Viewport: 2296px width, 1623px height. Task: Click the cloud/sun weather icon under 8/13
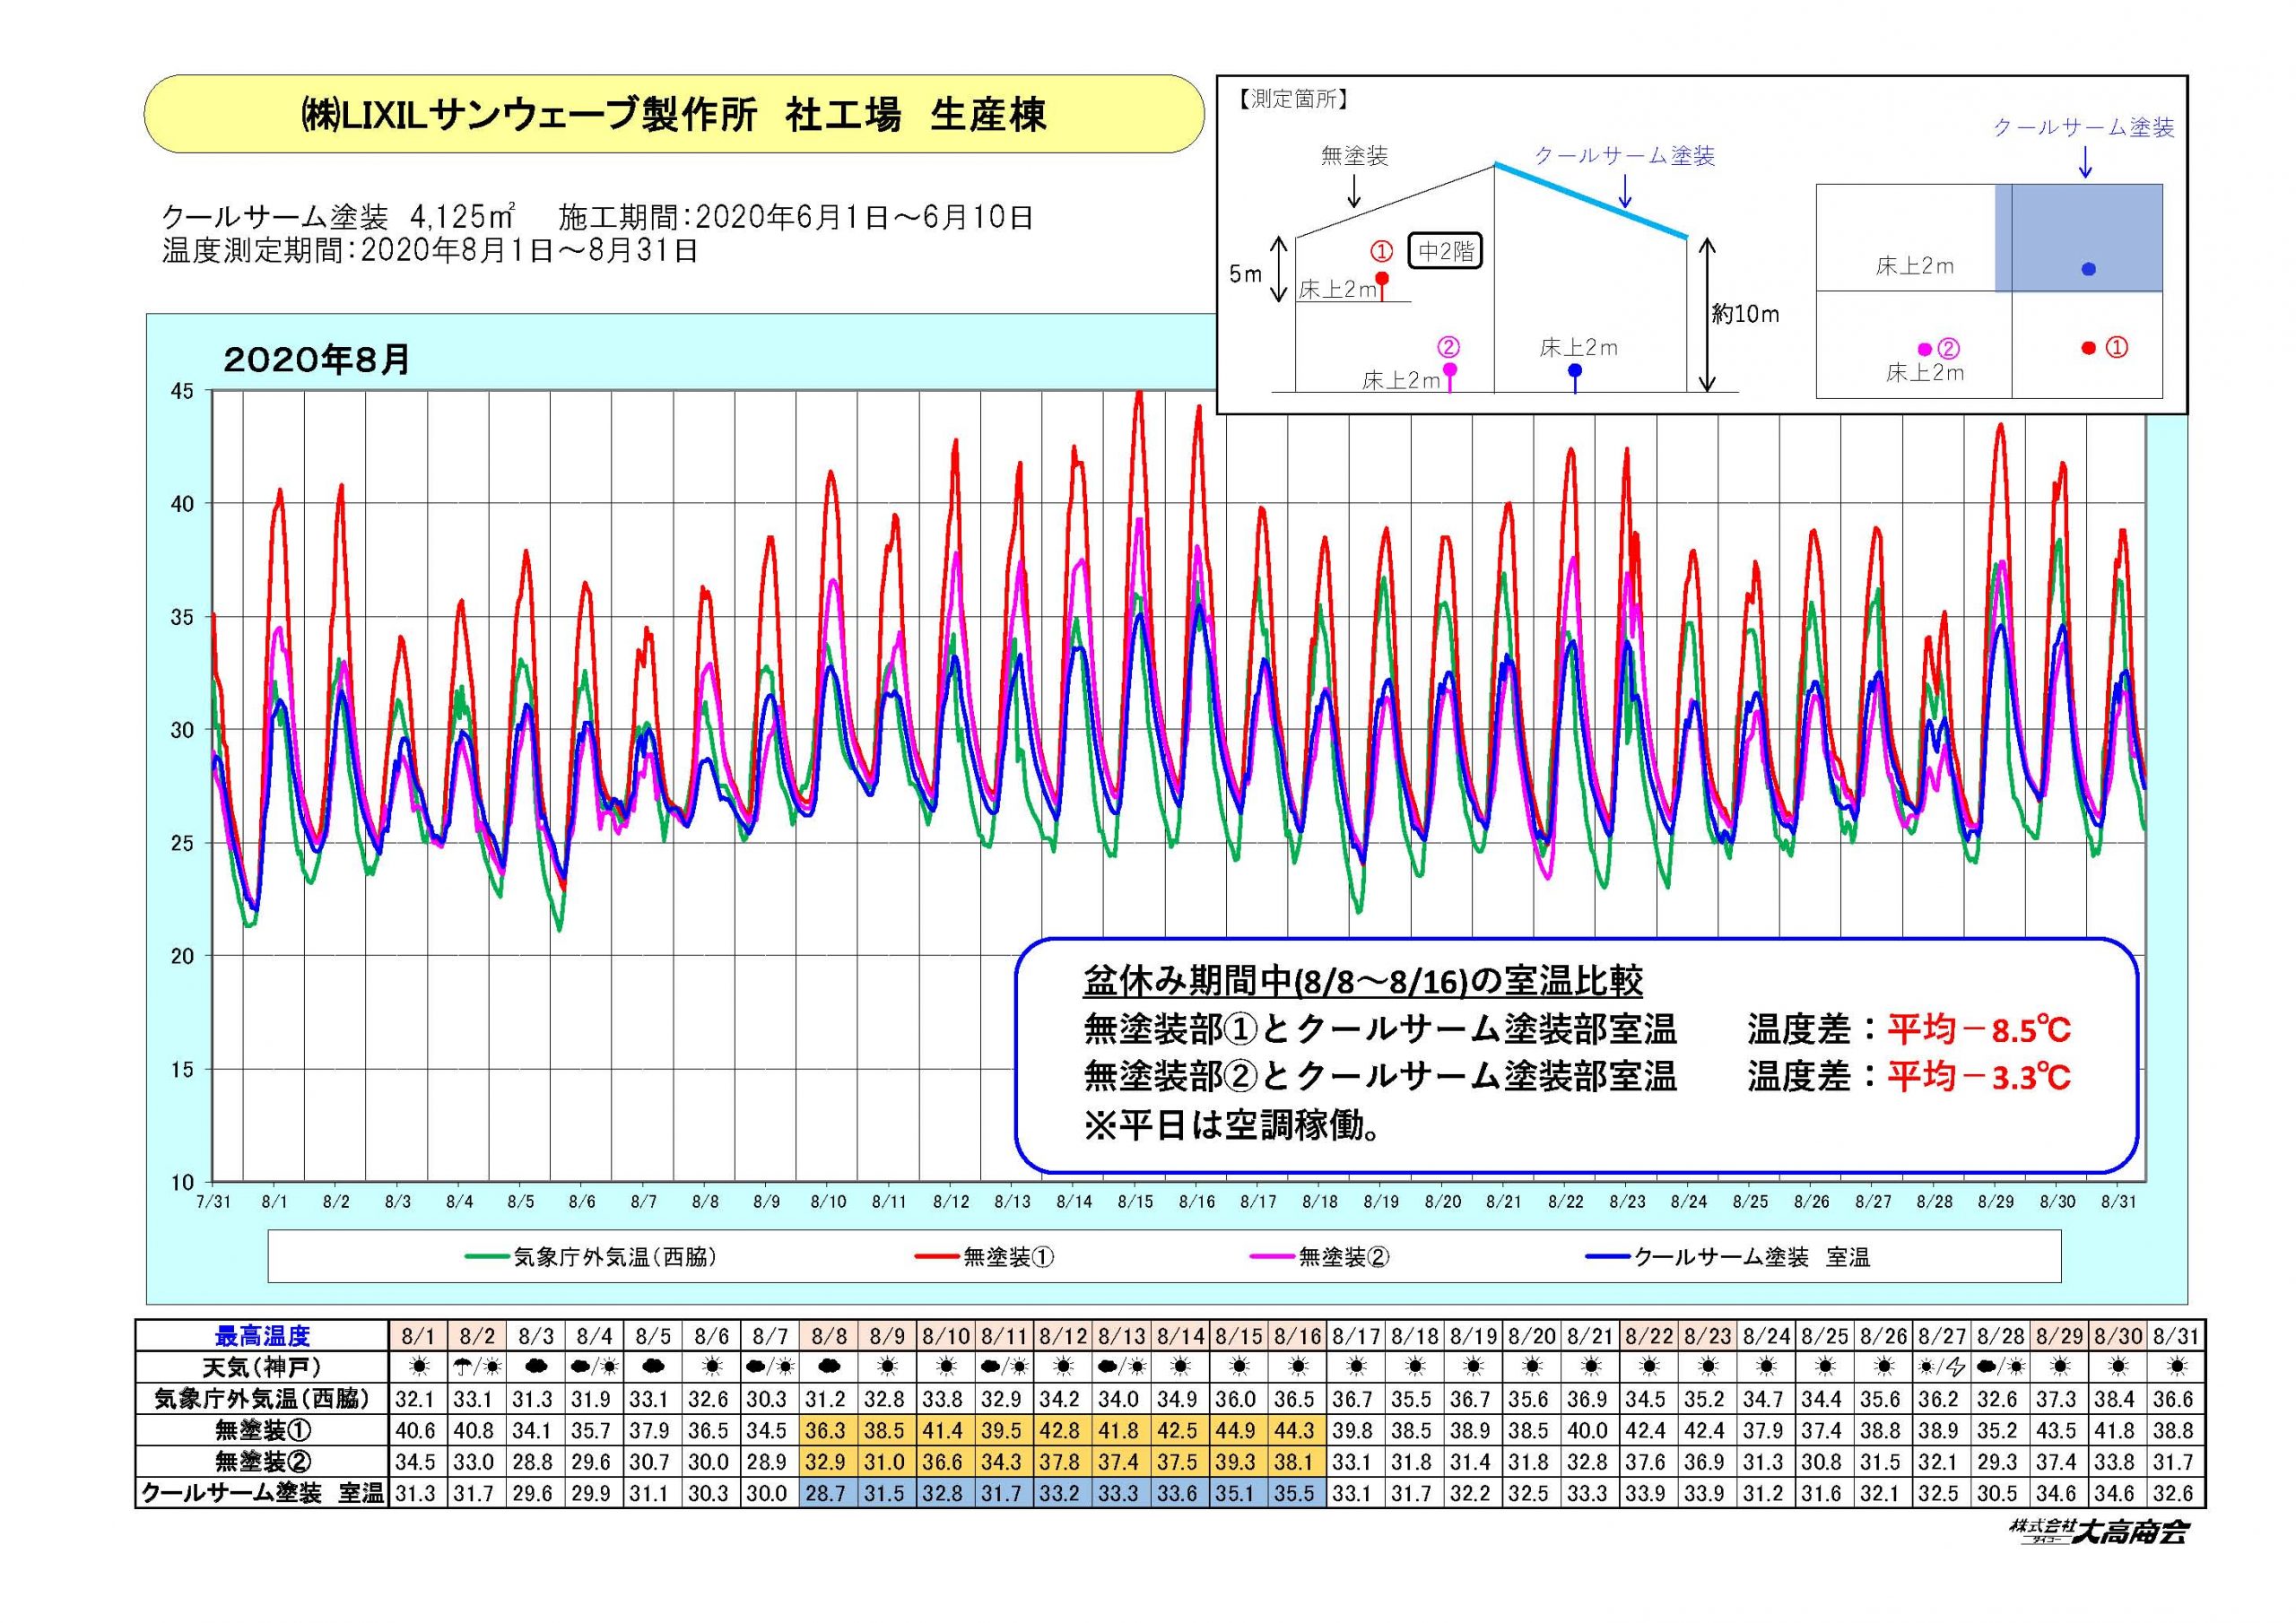(x=1121, y=1366)
